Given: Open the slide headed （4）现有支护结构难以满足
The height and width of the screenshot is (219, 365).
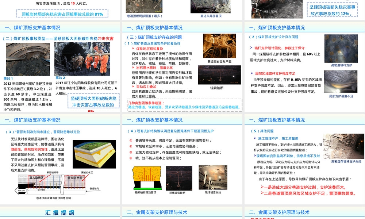Looking at the screenshot, I should click(x=182, y=160).
